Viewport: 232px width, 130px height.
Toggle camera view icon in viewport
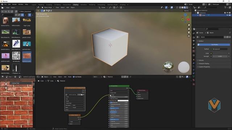pyautogui.click(x=189, y=32)
